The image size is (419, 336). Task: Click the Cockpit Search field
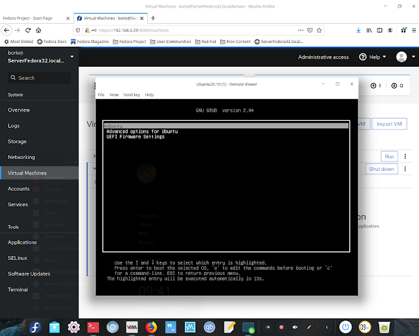point(39,78)
